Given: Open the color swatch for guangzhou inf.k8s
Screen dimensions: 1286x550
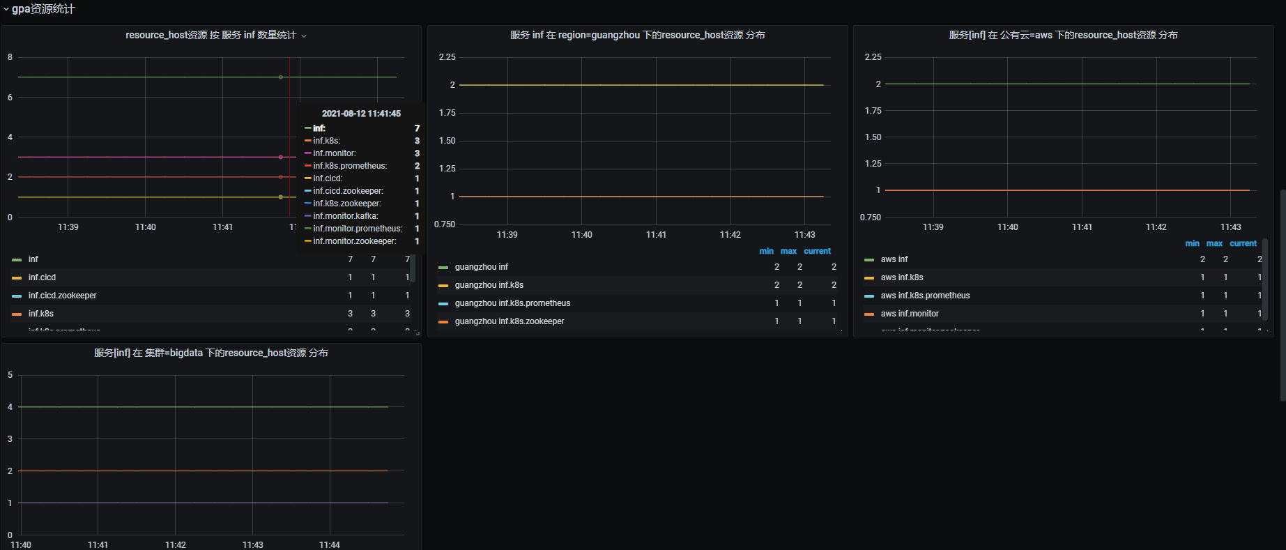Looking at the screenshot, I should coord(443,286).
